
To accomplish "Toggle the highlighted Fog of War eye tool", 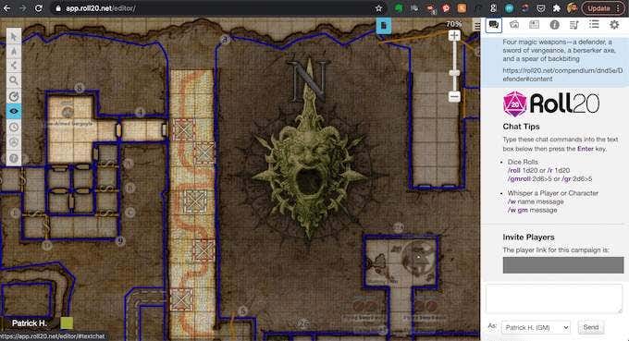I will tap(14, 111).
